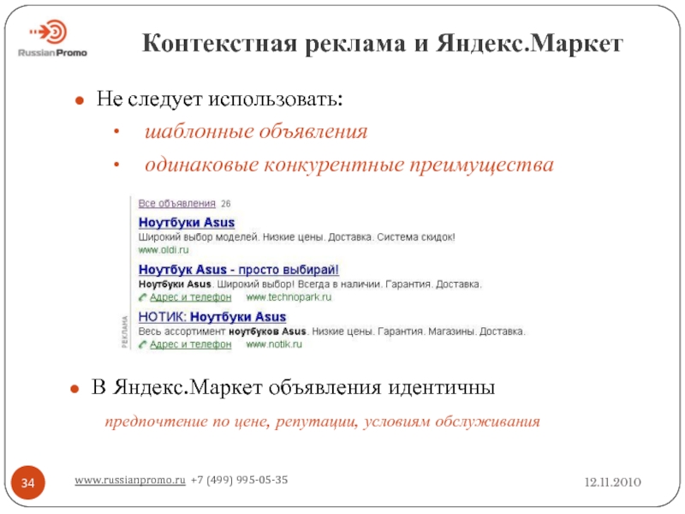Click the www.oldi.ru address
This screenshot has height=514, width=685.
click(164, 250)
